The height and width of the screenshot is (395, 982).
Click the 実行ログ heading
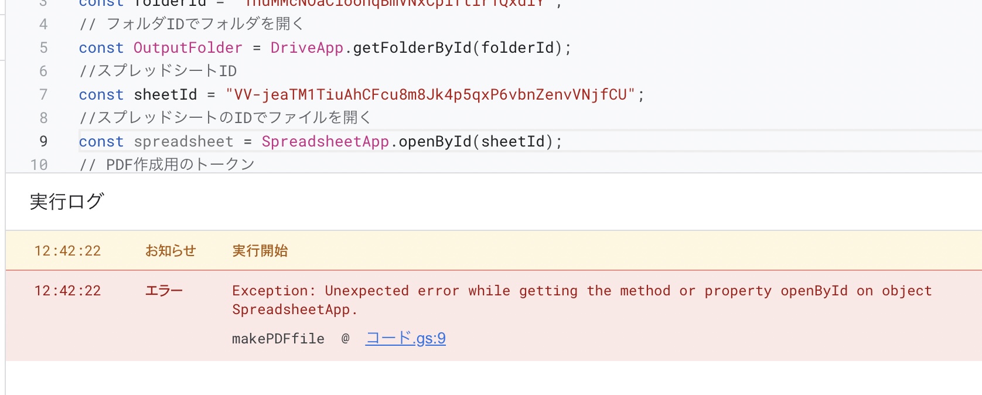pyautogui.click(x=67, y=202)
